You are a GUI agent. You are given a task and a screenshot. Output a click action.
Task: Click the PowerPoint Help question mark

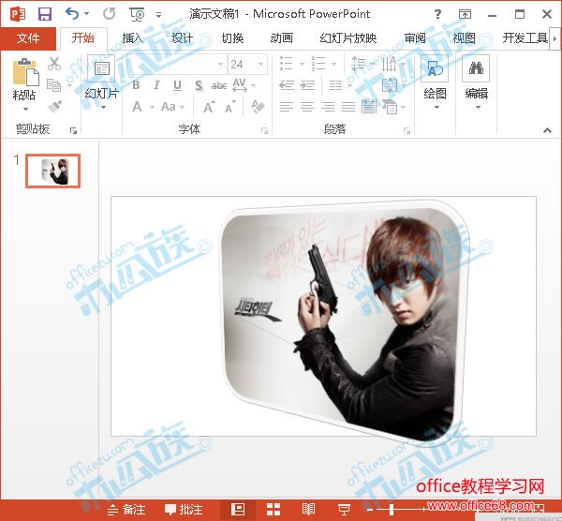437,14
